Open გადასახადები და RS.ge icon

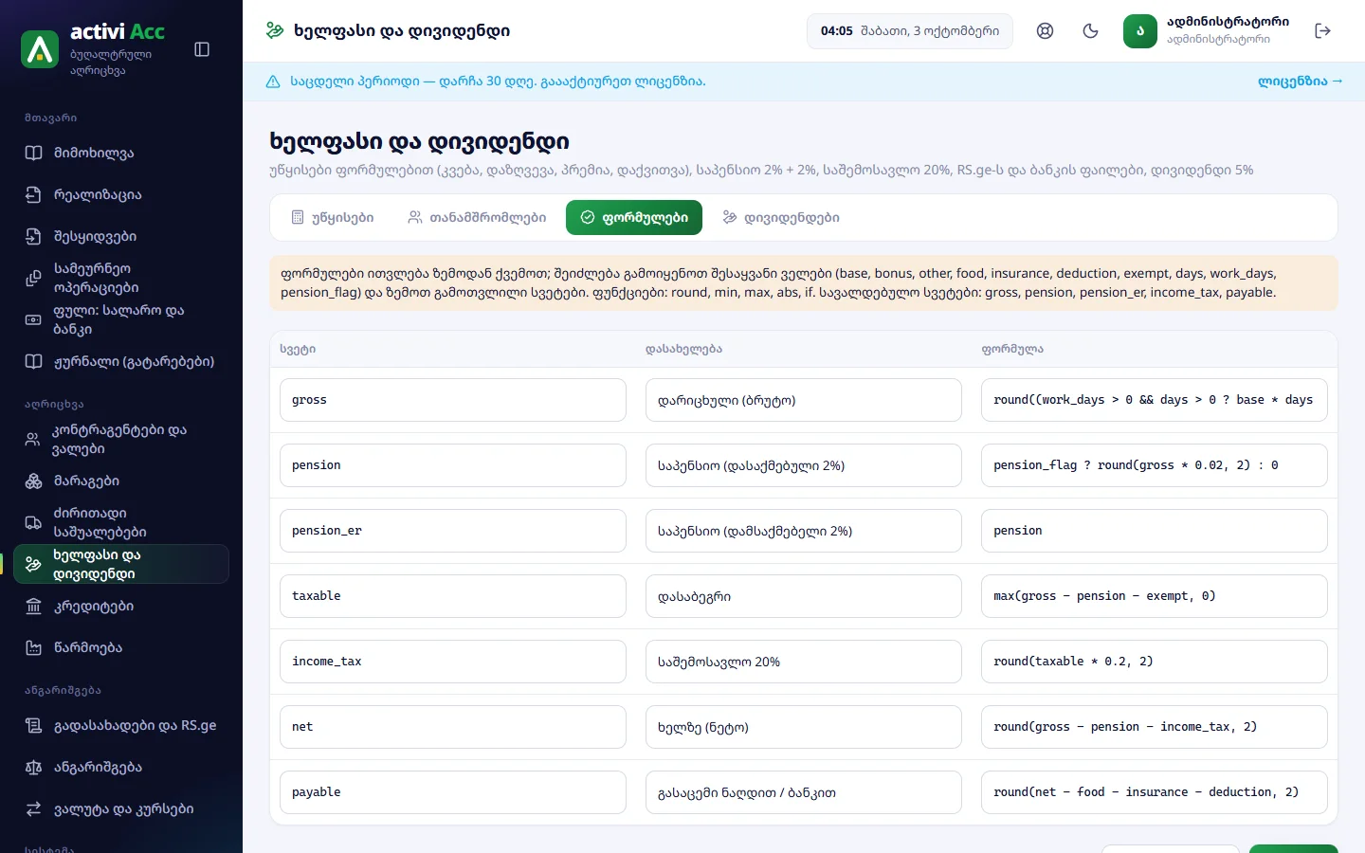(x=33, y=725)
